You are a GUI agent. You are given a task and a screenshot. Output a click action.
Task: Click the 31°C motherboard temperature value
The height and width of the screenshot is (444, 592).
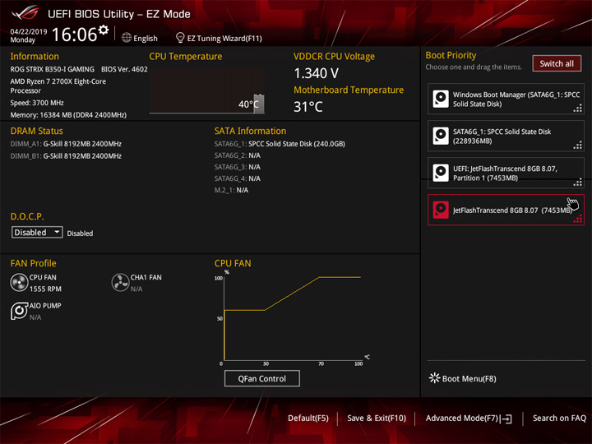click(308, 107)
